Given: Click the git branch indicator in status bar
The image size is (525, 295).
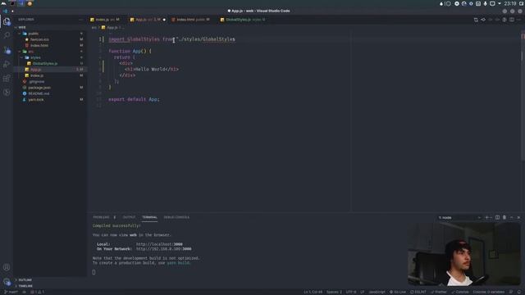Looking at the screenshot, I should 11,292.
